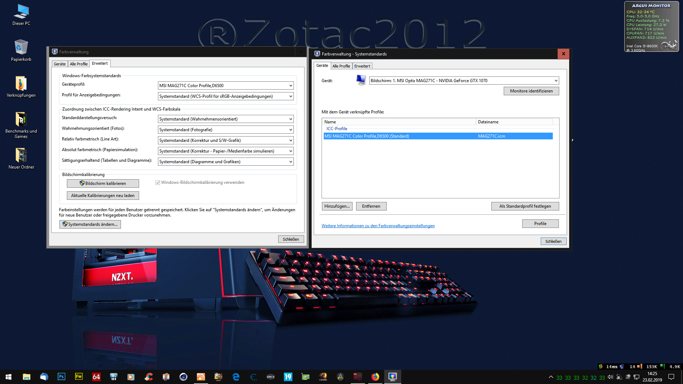Open CCleaner from the taskbar
This screenshot has height=384, width=683.
click(149, 377)
